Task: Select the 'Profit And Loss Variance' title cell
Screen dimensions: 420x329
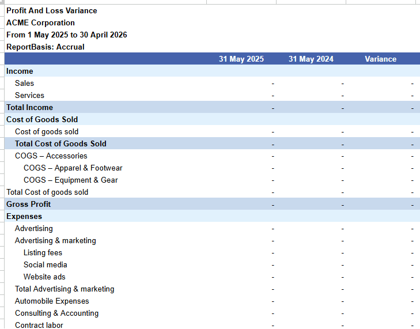Action: 52,11
